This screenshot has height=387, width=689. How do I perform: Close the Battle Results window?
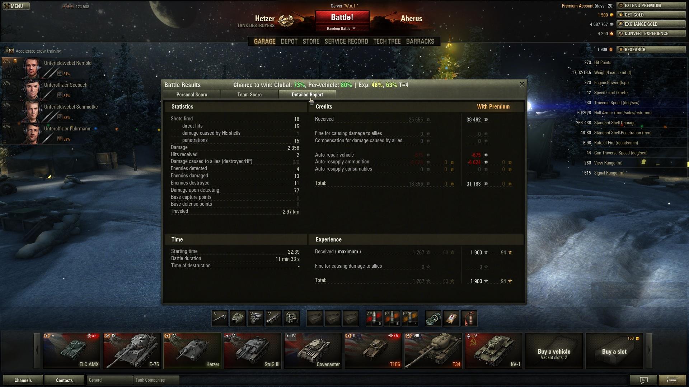[x=522, y=84]
